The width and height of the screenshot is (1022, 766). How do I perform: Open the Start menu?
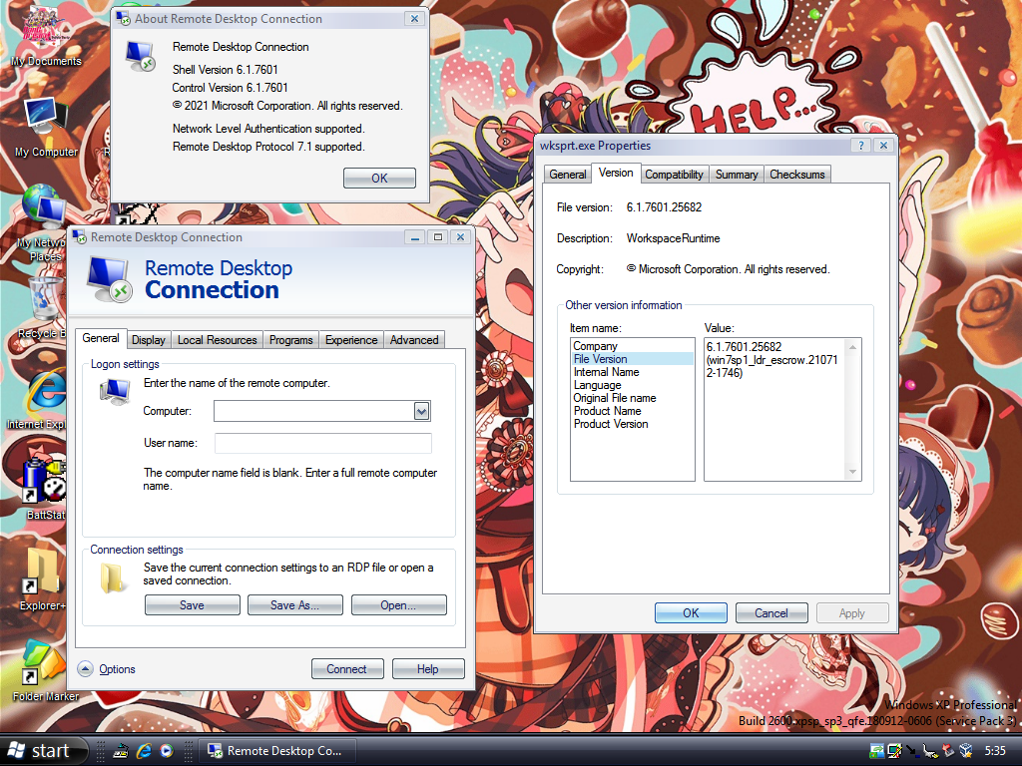click(43, 751)
